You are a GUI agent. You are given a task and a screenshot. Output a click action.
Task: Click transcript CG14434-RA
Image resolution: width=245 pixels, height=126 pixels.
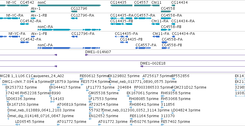[173, 24]
